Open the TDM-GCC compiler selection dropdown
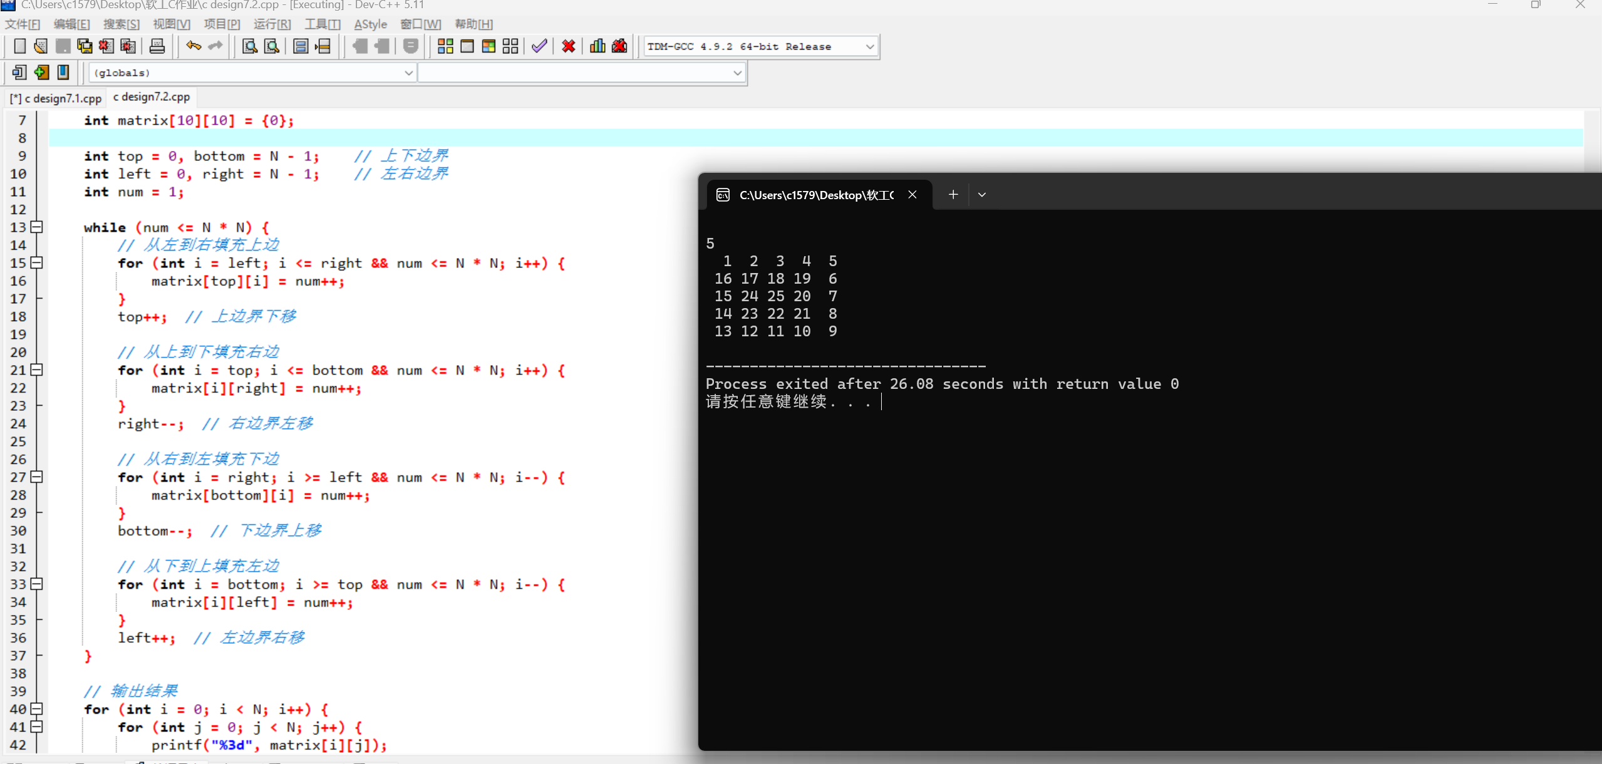 click(869, 47)
